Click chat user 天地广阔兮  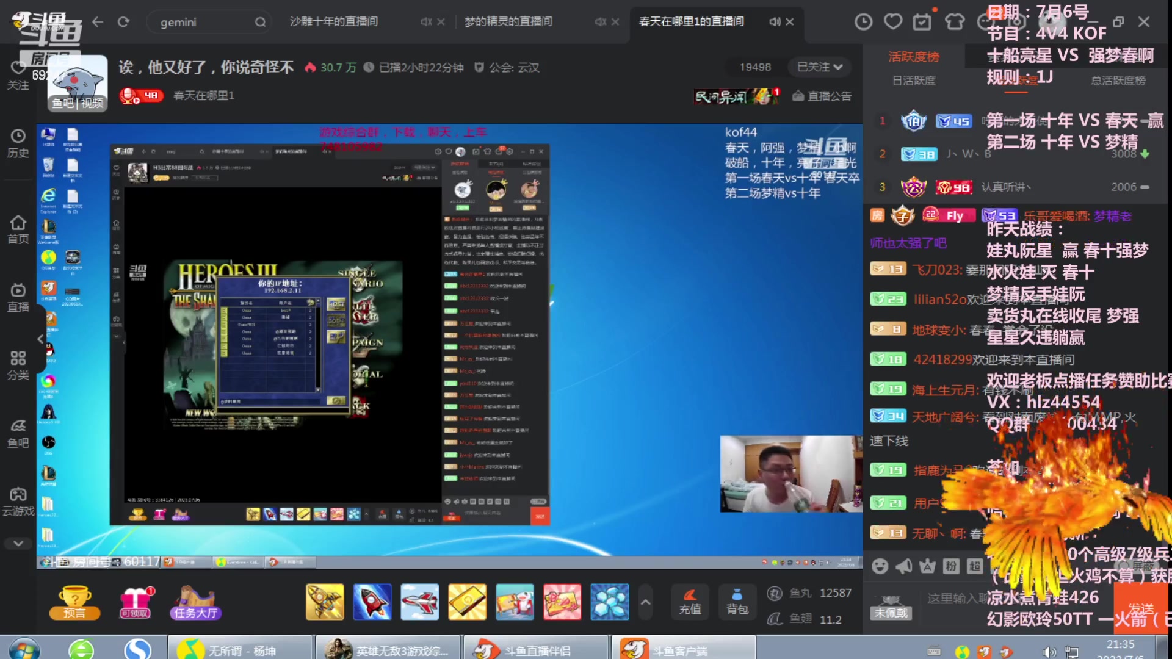946,417
